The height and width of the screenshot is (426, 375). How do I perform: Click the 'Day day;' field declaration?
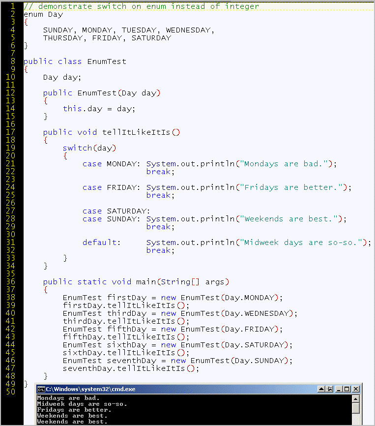coord(62,78)
